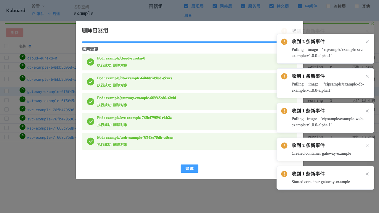
Task: Open the 设置 dropdown menu
Action: point(38,6)
